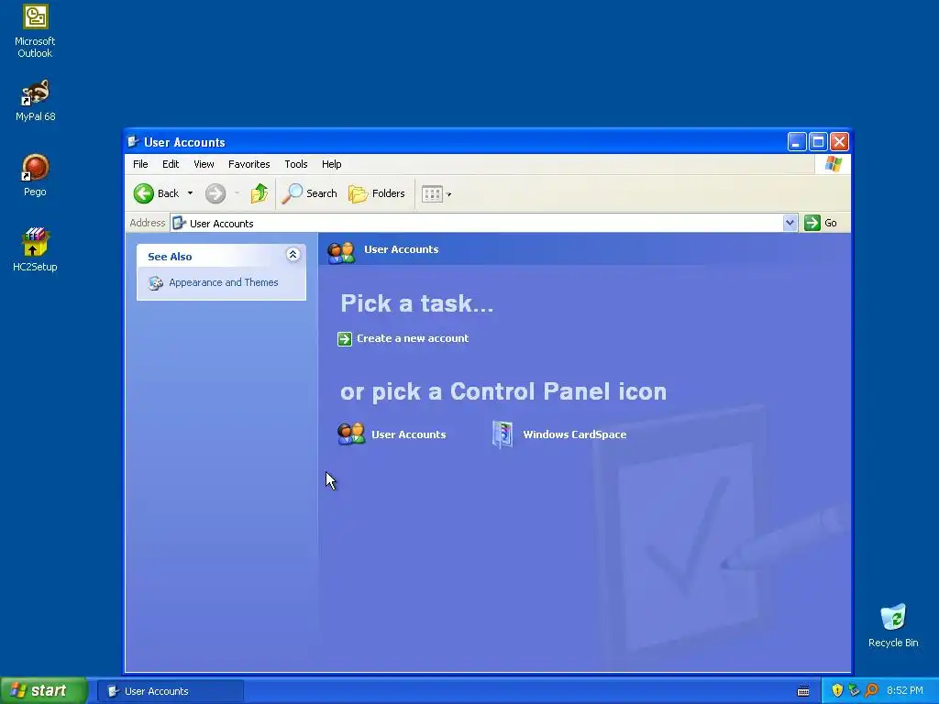Select the HC2Setup desktop icon

tap(36, 249)
